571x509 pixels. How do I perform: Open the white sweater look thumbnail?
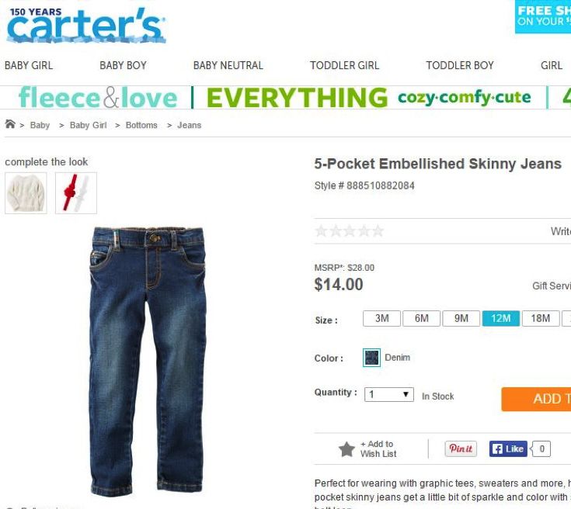tap(26, 193)
